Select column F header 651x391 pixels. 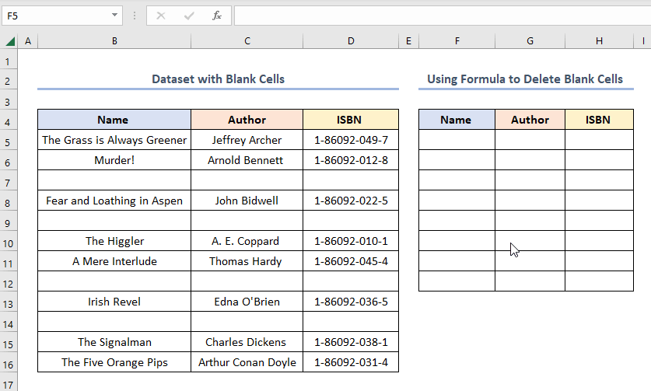(457, 41)
